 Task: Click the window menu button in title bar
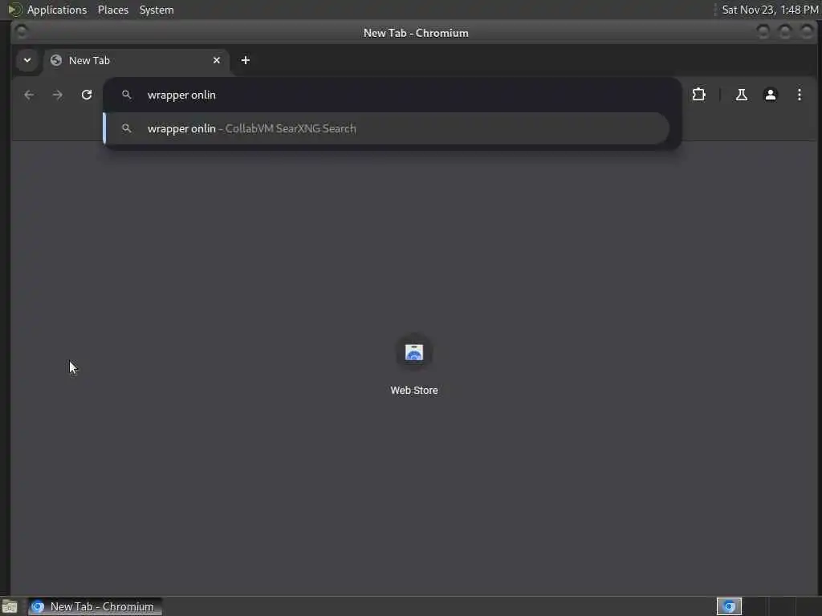click(22, 32)
